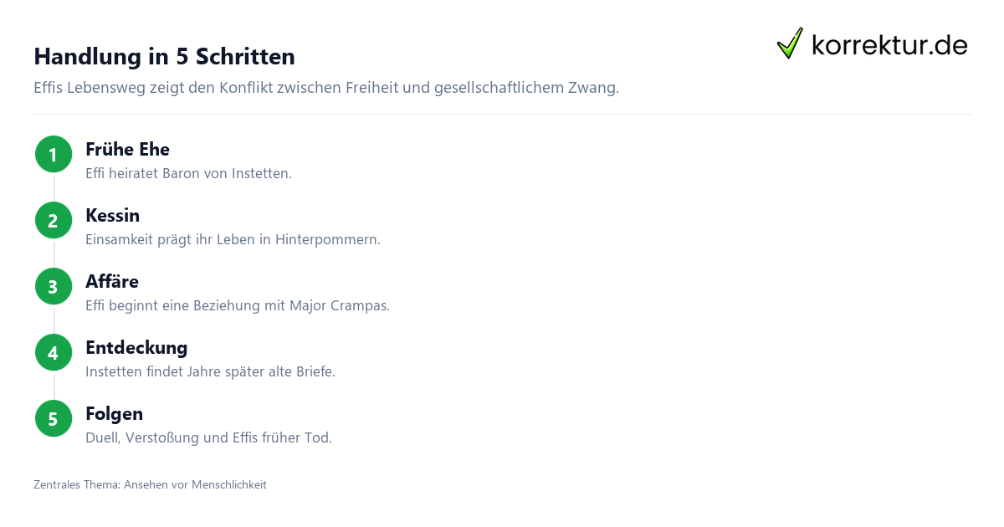Click the description about Einsamkeit in Hinterpommern
The image size is (1004, 527).
233,240
